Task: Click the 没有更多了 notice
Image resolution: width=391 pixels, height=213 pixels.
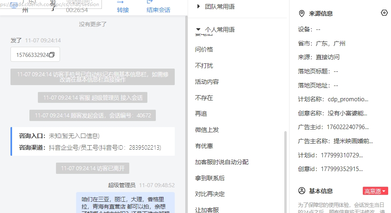Action: point(93,24)
